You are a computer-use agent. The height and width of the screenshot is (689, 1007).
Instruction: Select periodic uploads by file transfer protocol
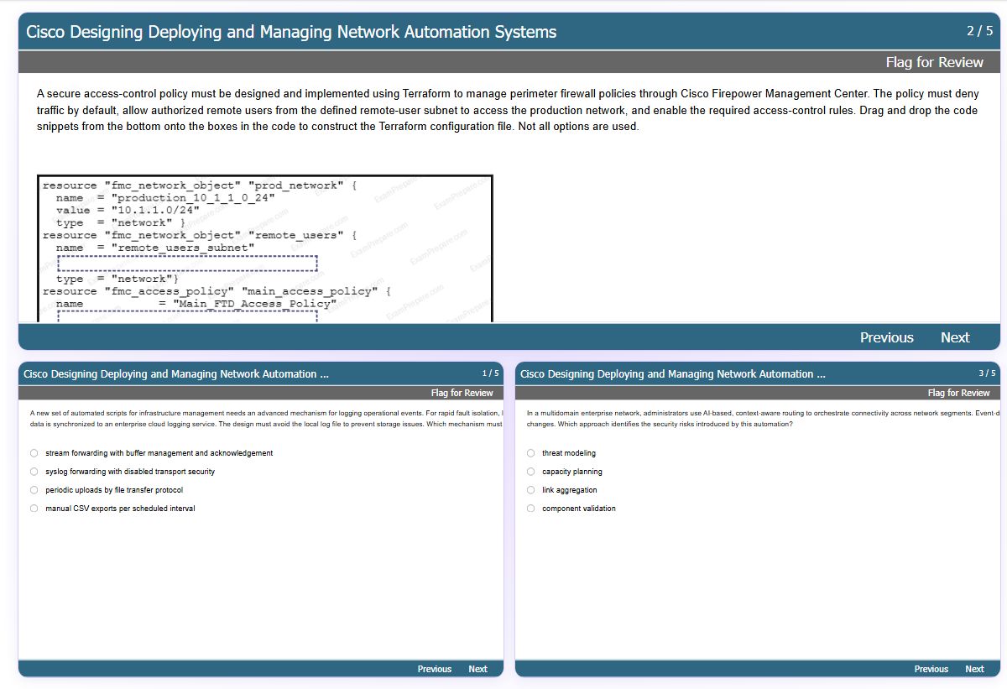point(34,490)
